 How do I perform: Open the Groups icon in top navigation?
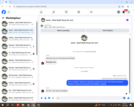(79, 12)
